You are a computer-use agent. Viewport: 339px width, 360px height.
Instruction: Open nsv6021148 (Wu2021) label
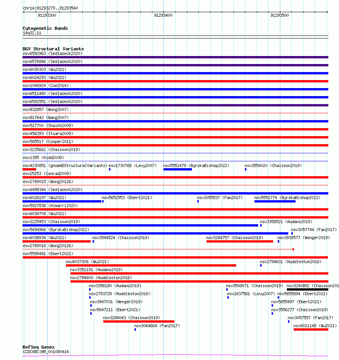point(315,326)
